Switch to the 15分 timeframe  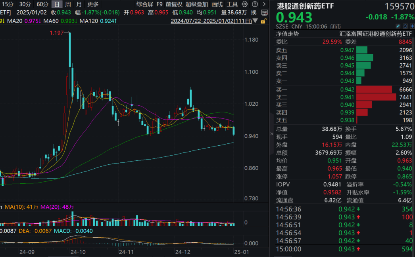click(x=7, y=4)
